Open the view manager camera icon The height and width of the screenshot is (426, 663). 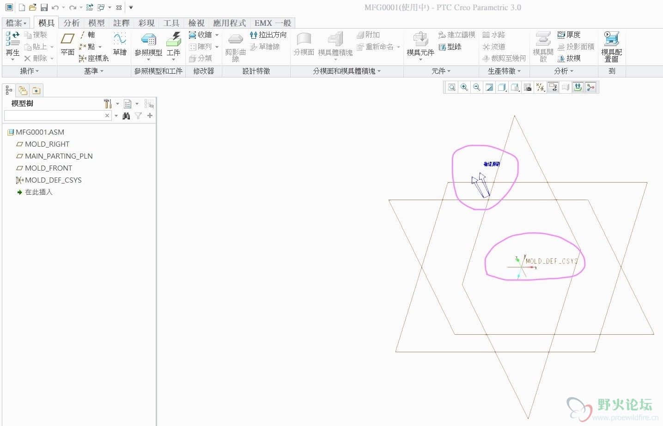point(527,87)
